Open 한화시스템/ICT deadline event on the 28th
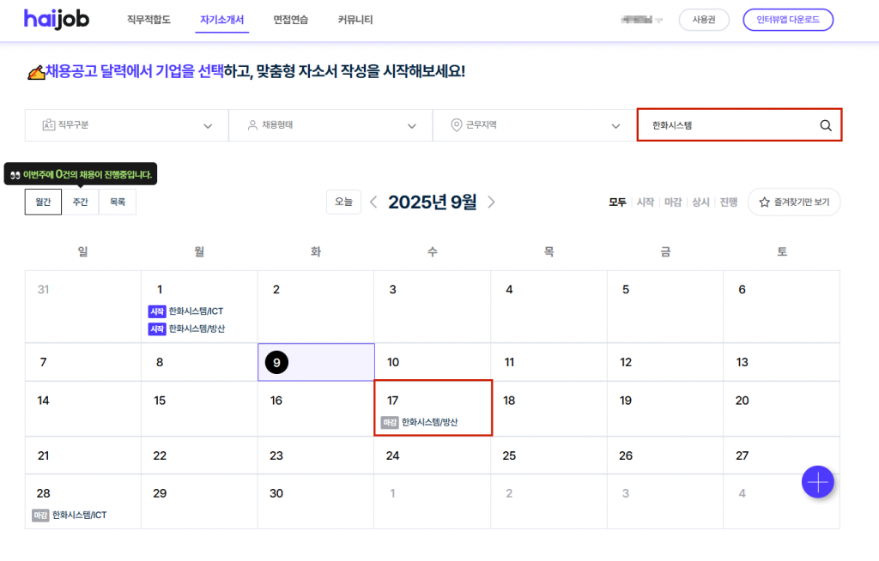Viewport: 879px width, 561px height. [70, 515]
